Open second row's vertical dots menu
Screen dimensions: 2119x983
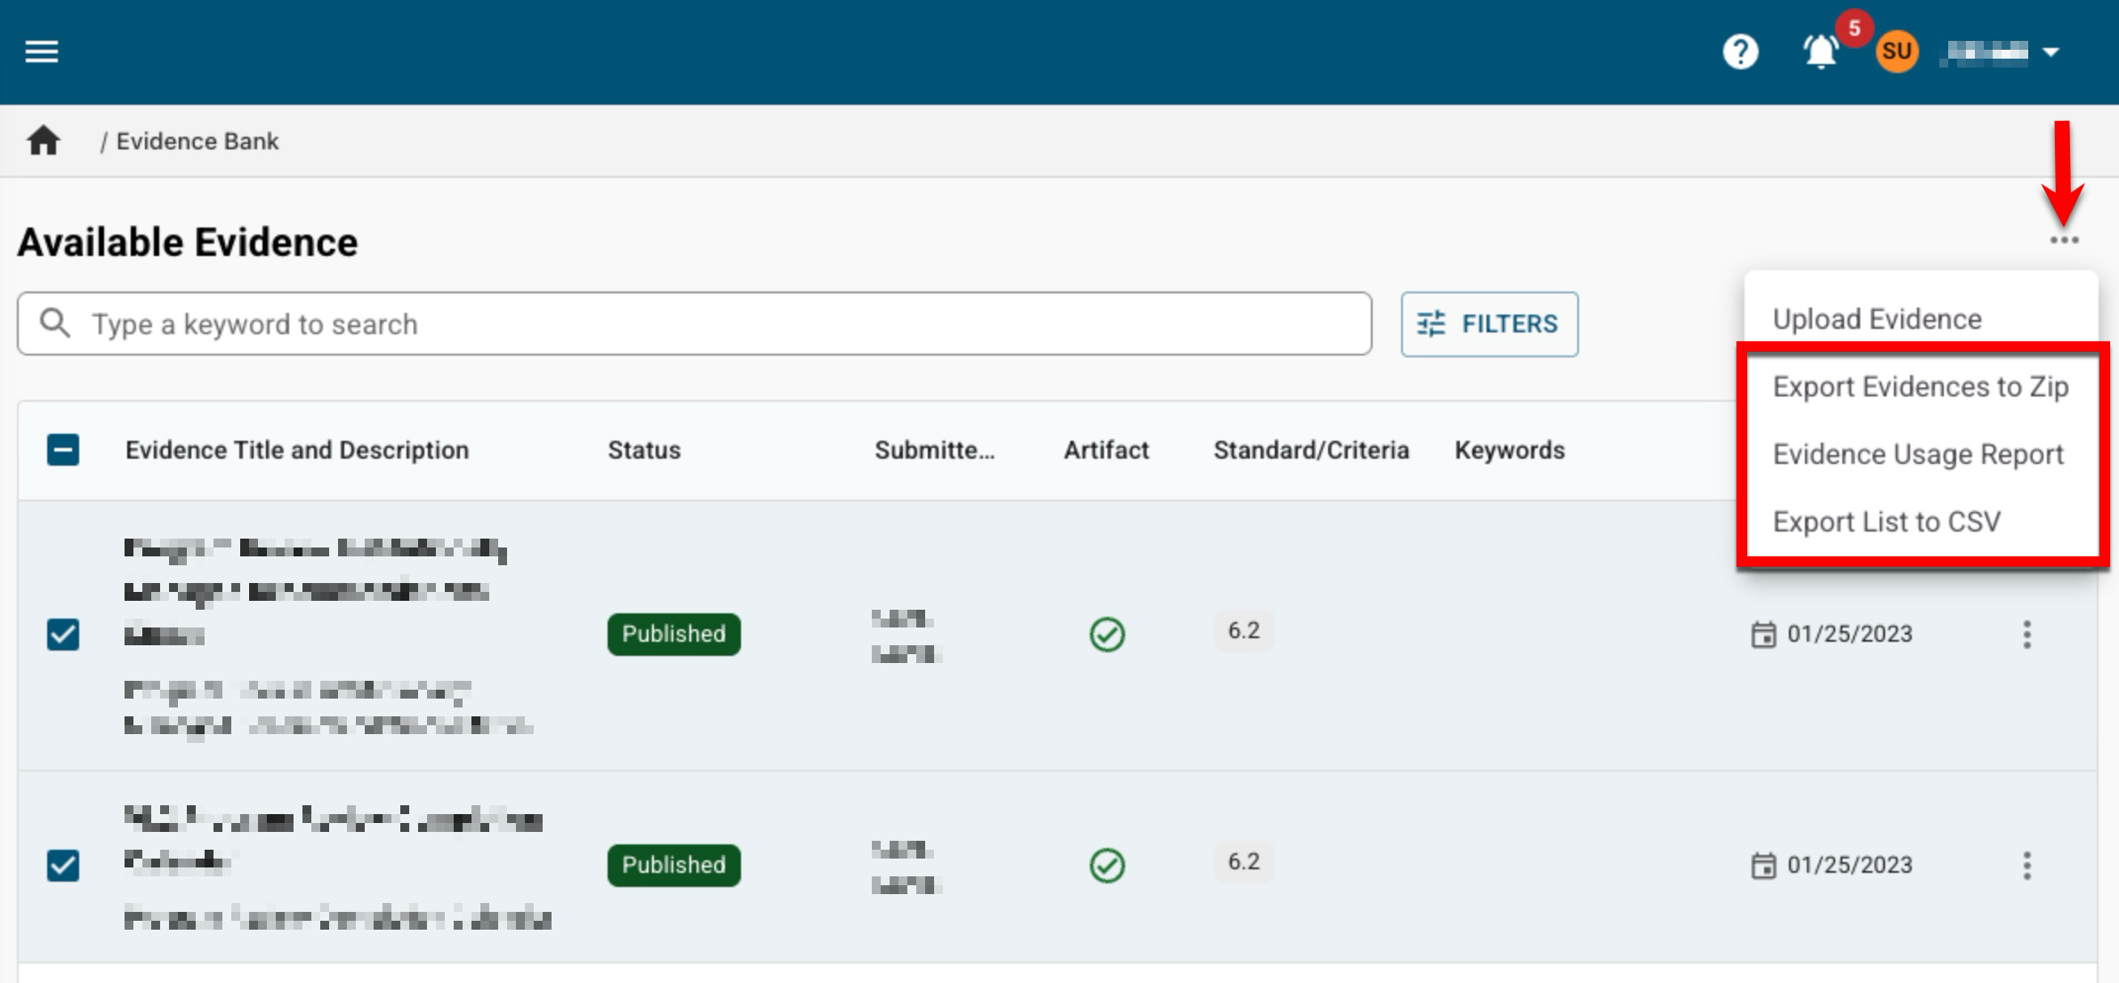click(2026, 866)
